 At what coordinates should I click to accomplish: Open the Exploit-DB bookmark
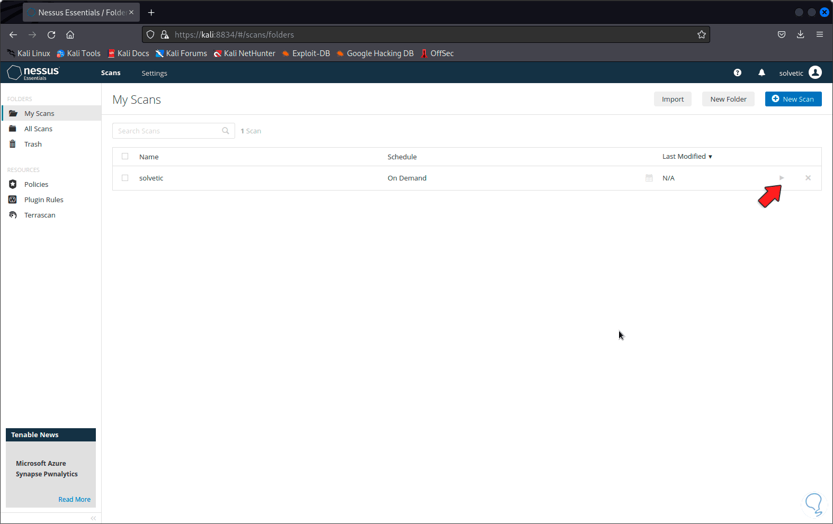306,53
